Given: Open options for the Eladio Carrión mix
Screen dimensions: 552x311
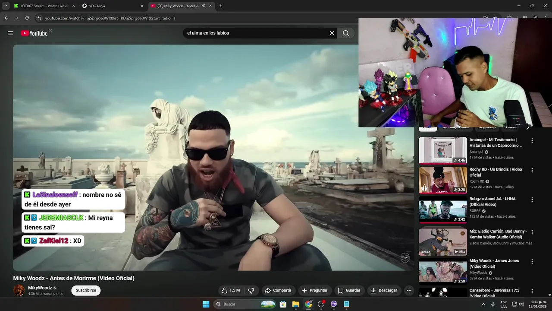Looking at the screenshot, I should [532, 232].
